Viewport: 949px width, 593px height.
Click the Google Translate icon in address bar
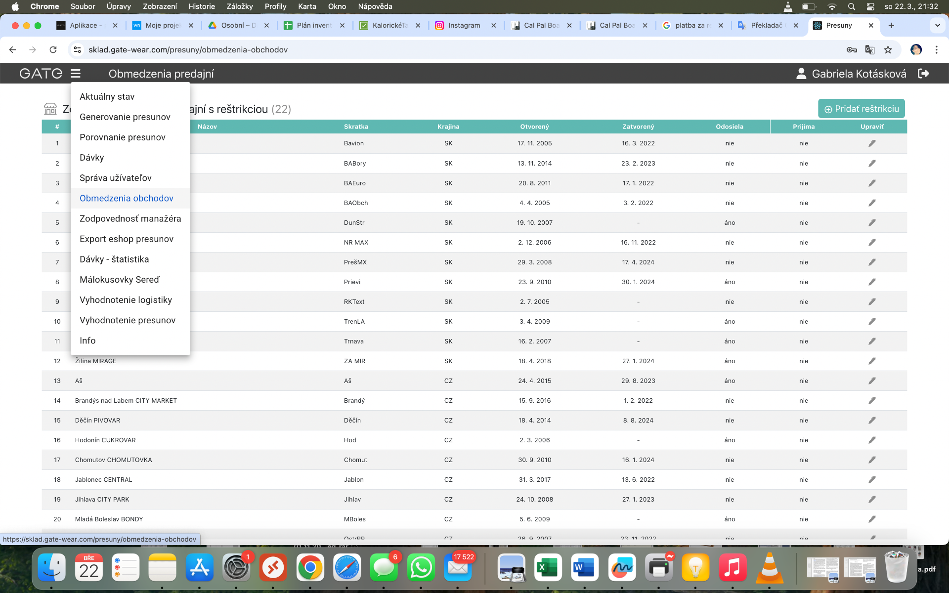tap(870, 49)
